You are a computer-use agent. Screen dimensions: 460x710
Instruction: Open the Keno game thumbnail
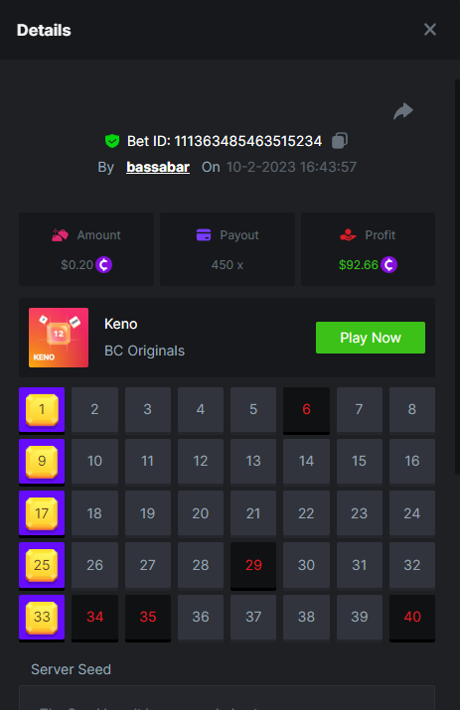pos(59,338)
